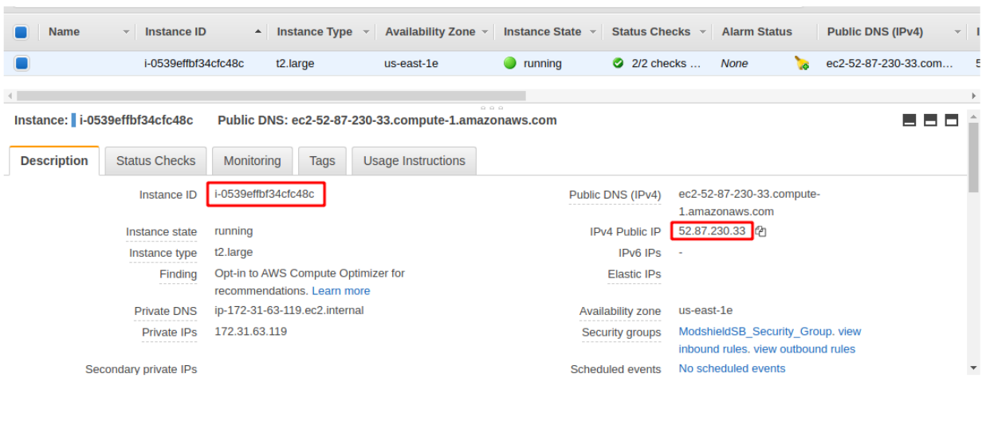Image resolution: width=990 pixels, height=425 pixels.
Task: Click the green running state indicator
Action: point(510,63)
